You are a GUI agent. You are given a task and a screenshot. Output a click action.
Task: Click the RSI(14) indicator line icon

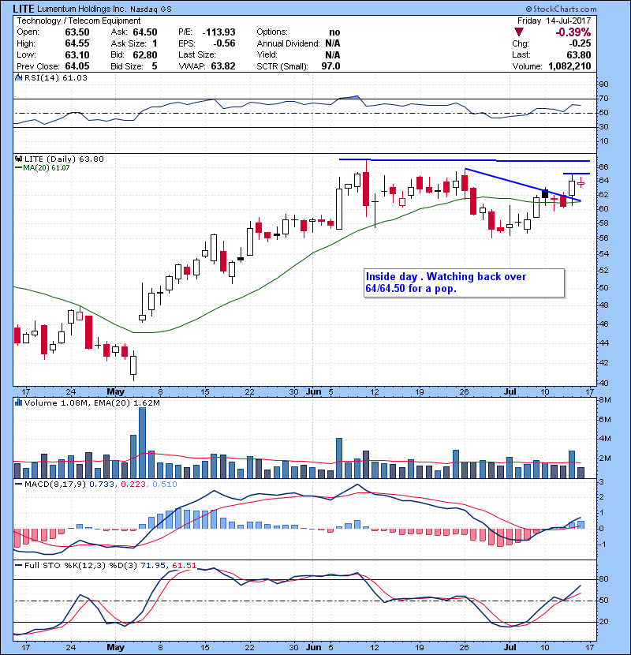coord(18,77)
